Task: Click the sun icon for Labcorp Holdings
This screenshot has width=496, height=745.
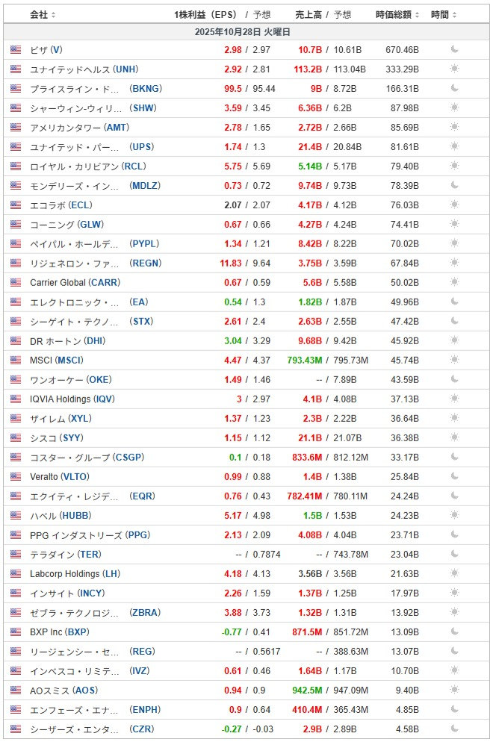Action: click(x=454, y=574)
